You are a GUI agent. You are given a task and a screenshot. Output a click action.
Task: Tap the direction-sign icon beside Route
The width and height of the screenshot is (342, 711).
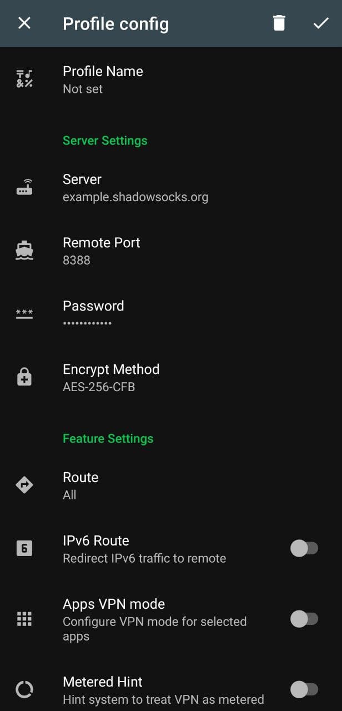point(24,485)
